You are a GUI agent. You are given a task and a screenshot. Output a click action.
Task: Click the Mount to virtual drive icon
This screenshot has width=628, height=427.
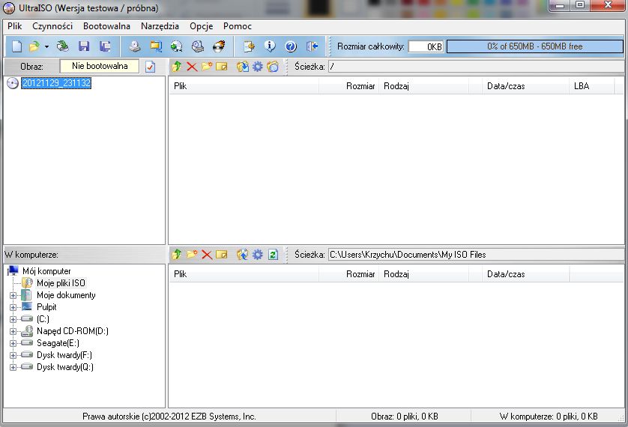(197, 46)
